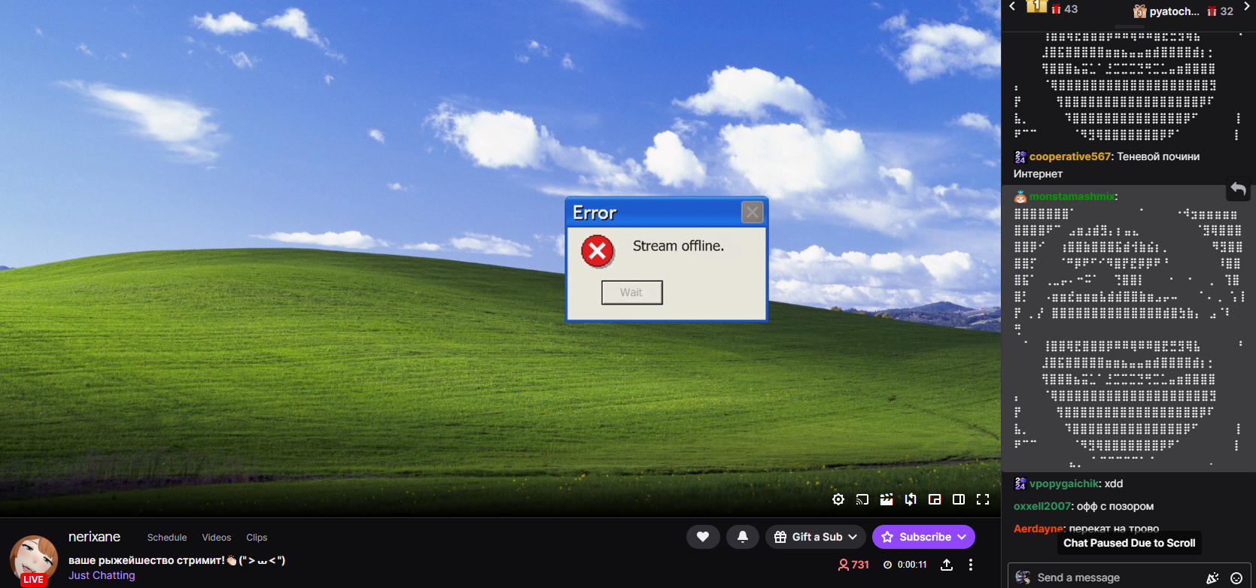The image size is (1256, 588).
Task: Open oxxell2007's user card
Action: click(x=1043, y=506)
